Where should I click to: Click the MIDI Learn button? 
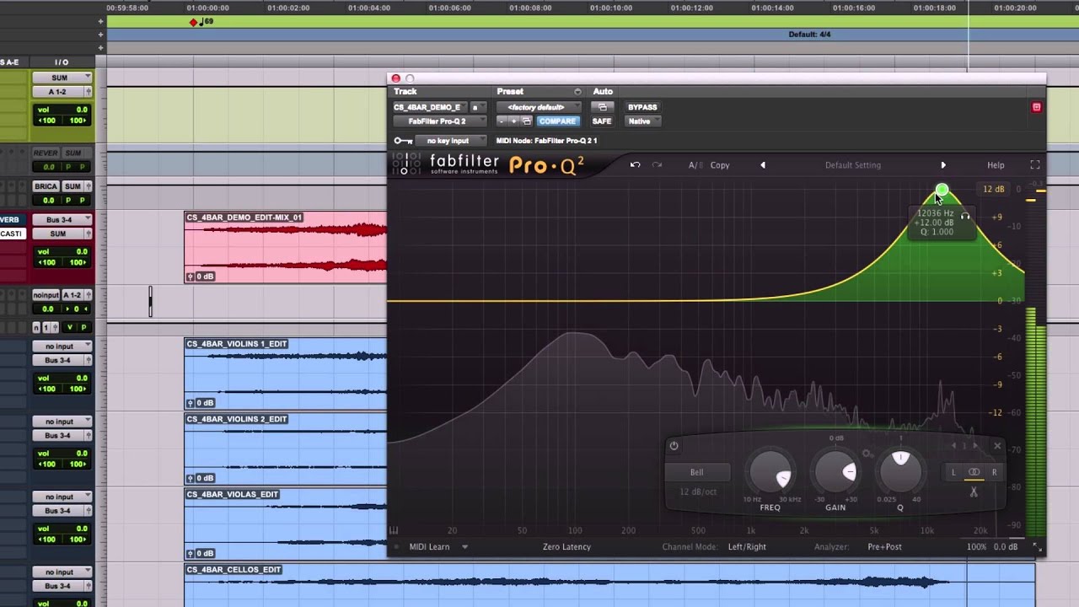(429, 547)
